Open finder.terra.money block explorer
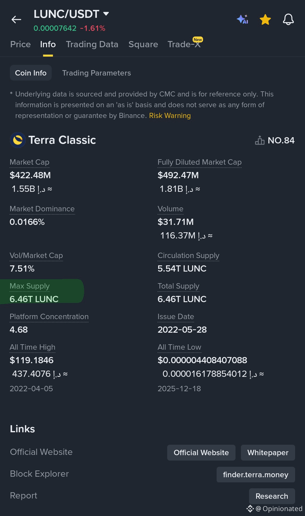The height and width of the screenshot is (516, 305). (x=256, y=475)
